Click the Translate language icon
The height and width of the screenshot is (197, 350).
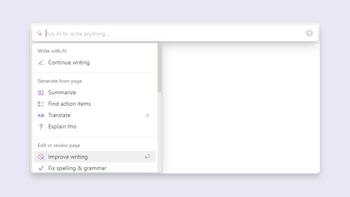click(41, 115)
